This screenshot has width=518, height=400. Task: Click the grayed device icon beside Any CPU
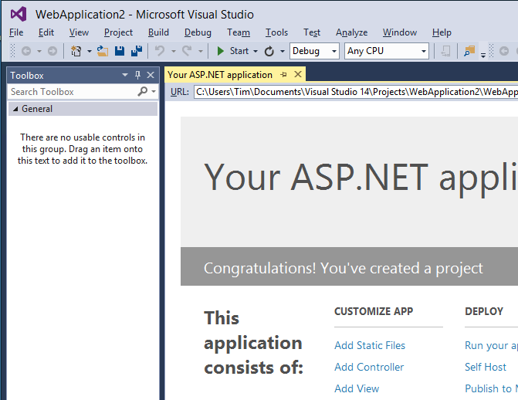point(445,51)
